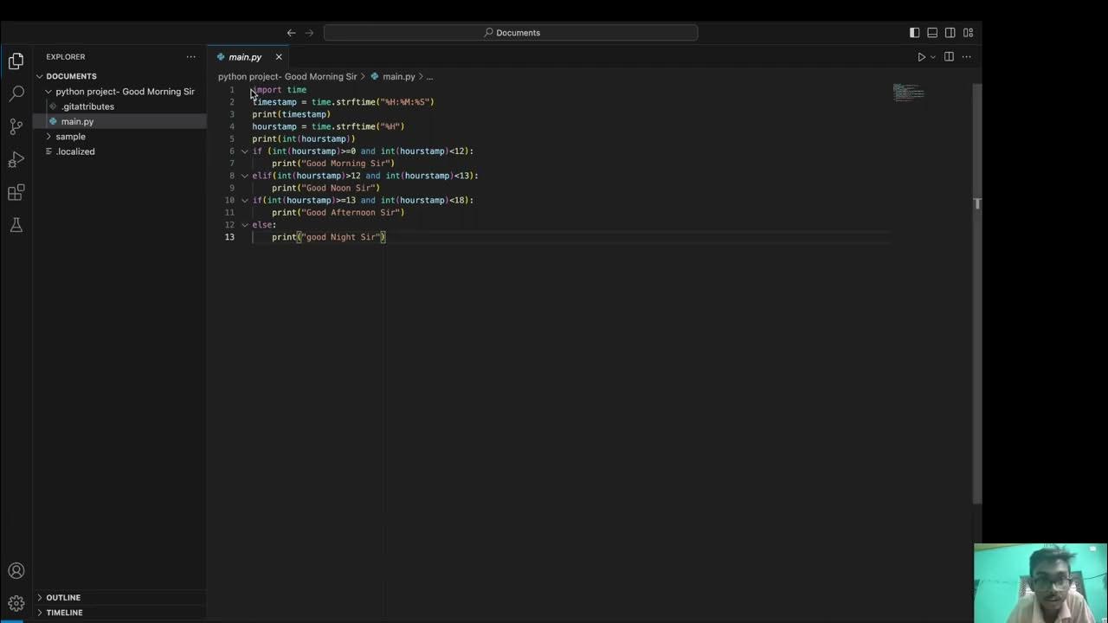Open the Explorer view in activity bar
The image size is (1108, 623).
(x=16, y=61)
